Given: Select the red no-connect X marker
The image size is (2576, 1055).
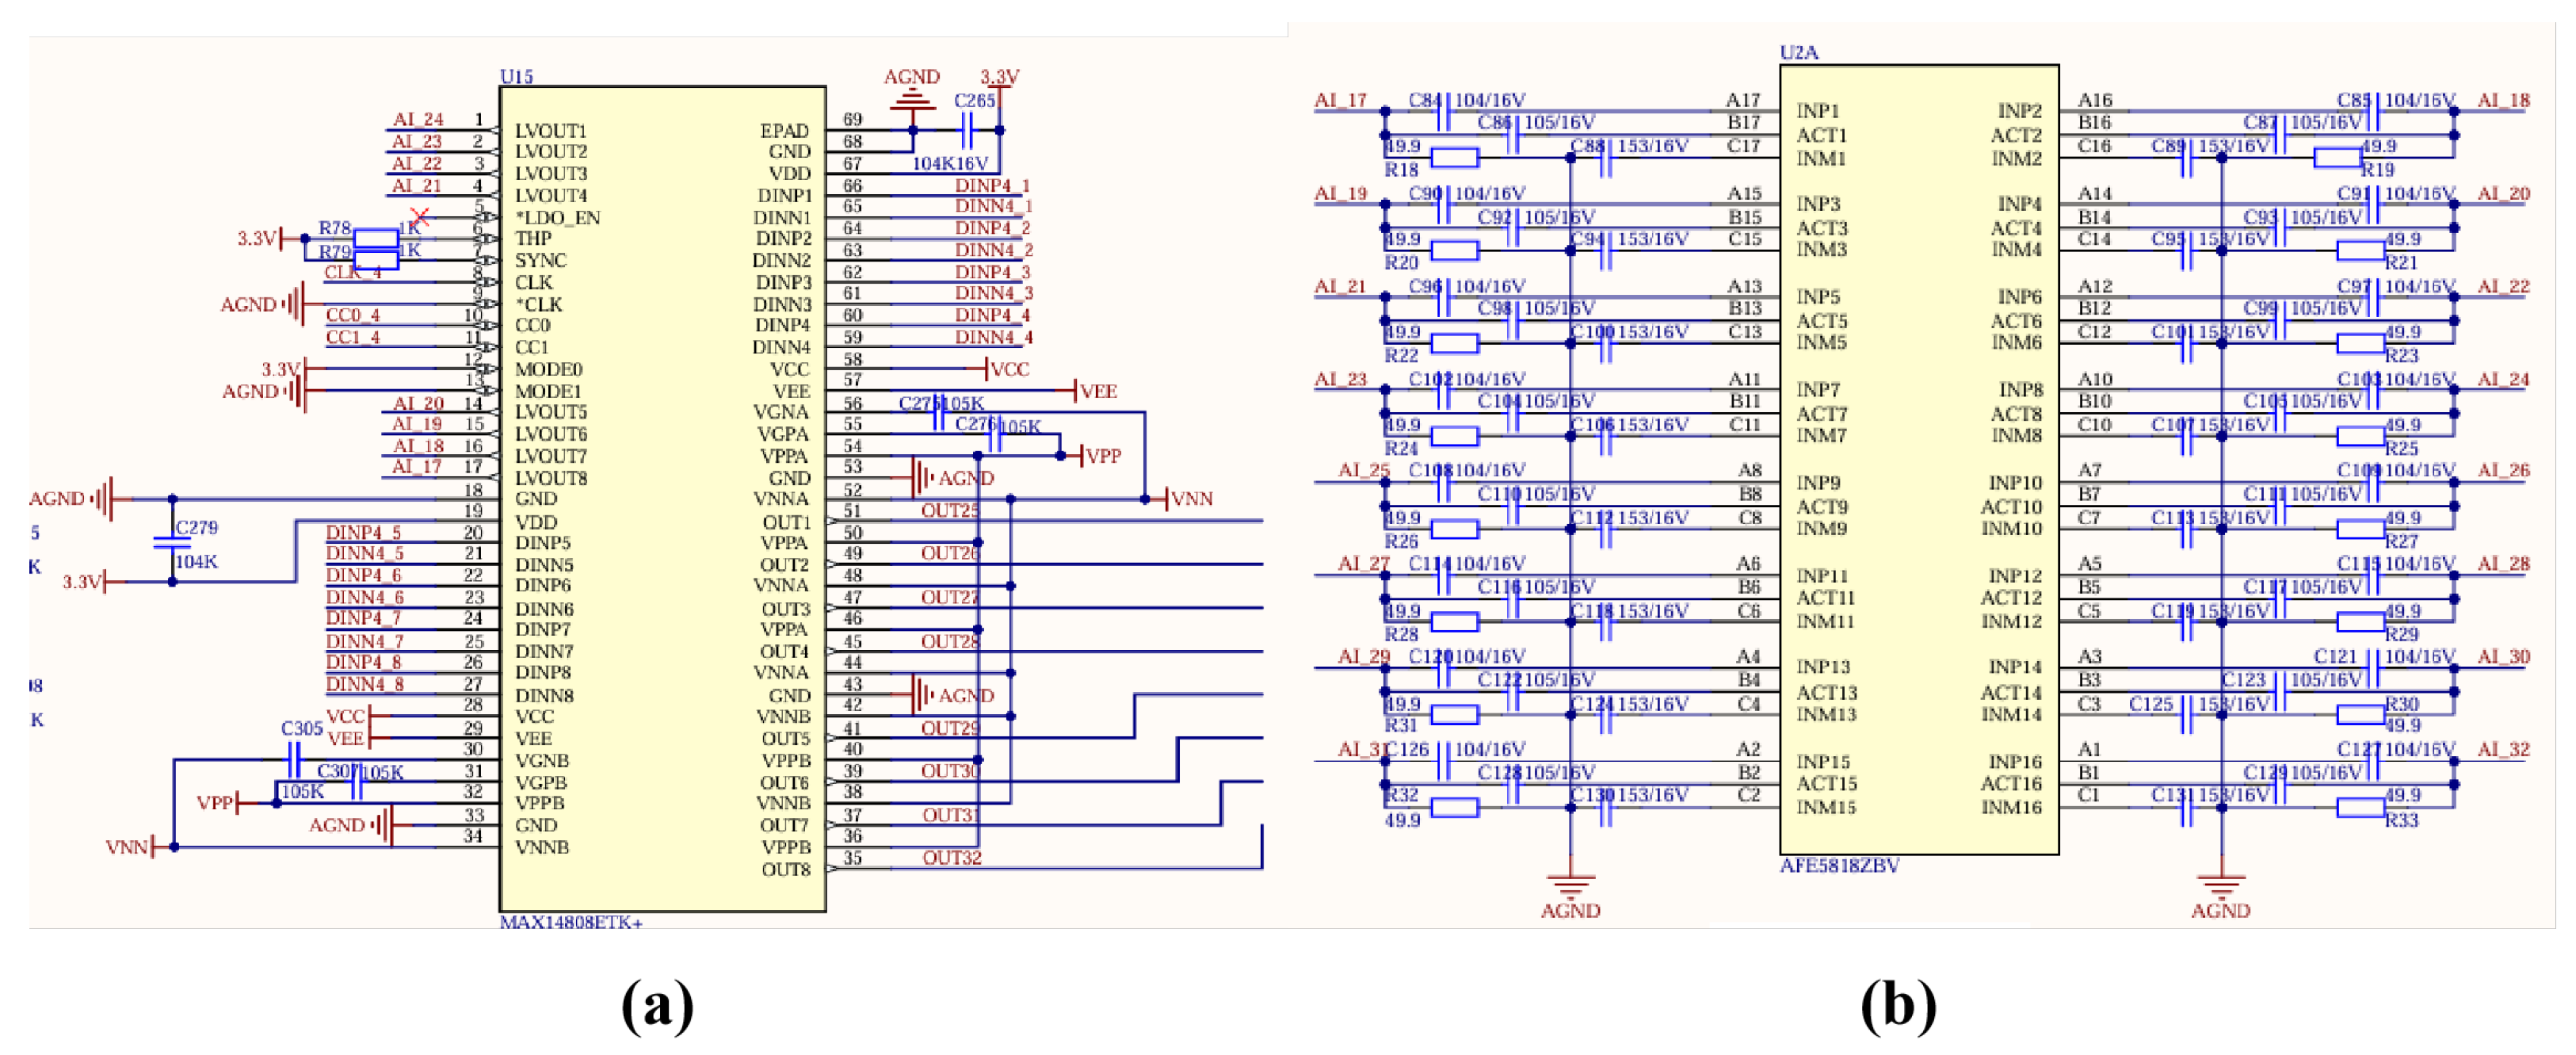Looking at the screenshot, I should pos(420,217).
